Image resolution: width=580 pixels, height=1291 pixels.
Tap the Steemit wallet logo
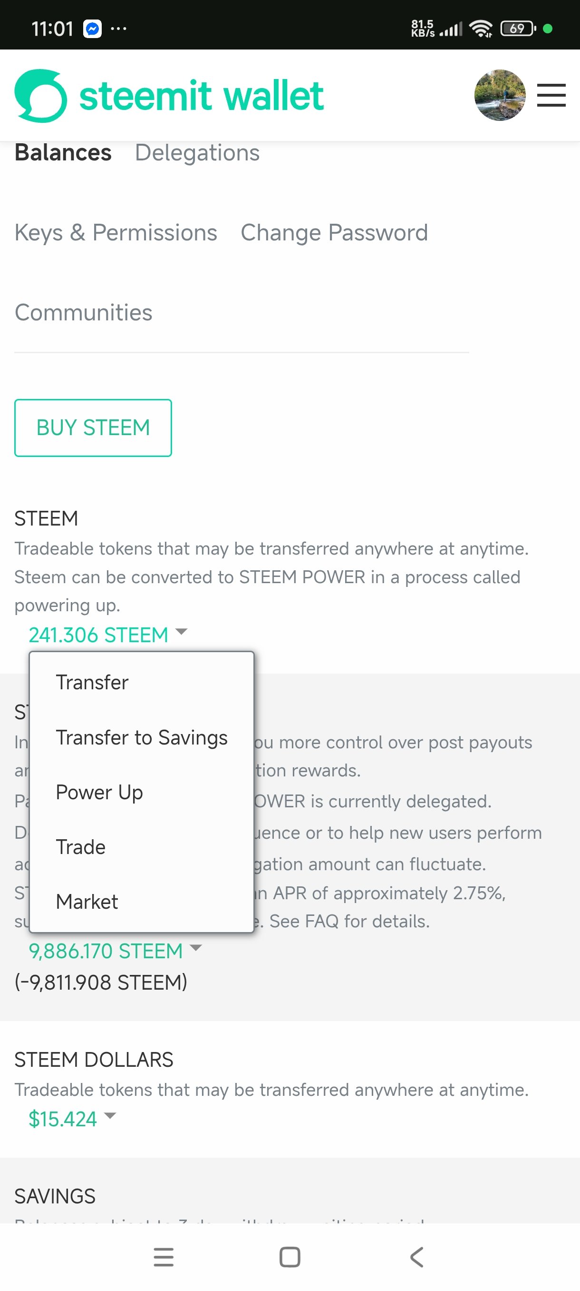(x=169, y=95)
